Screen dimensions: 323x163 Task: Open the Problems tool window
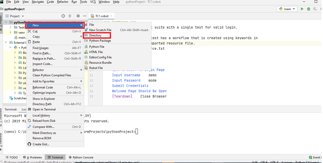coord(32,157)
